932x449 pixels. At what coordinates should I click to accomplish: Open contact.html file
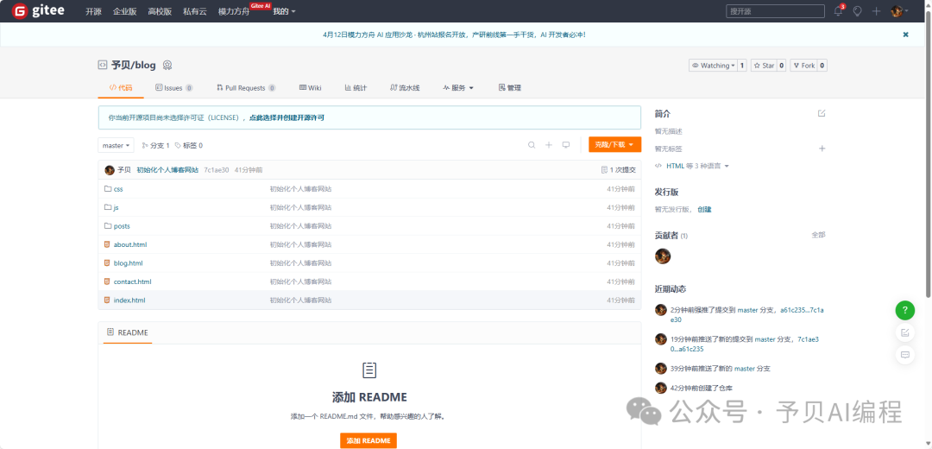133,281
